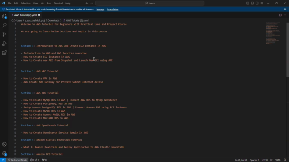Open the Terminal menu
Image resolution: width=289 pixels, height=162 pixels.
[x=58, y=3]
